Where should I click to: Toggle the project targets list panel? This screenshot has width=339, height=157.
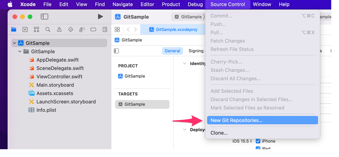(x=116, y=51)
